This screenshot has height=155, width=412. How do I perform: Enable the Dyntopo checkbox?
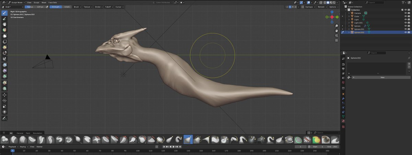[x=302, y=7]
